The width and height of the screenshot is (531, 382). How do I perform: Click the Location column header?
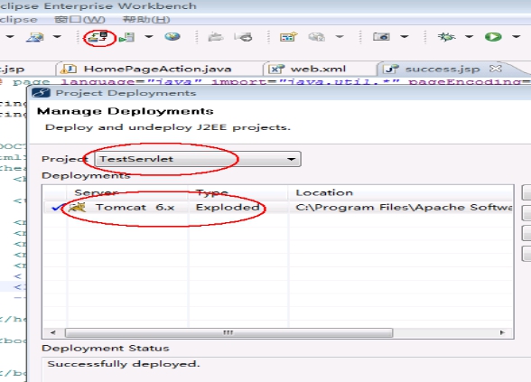point(324,192)
